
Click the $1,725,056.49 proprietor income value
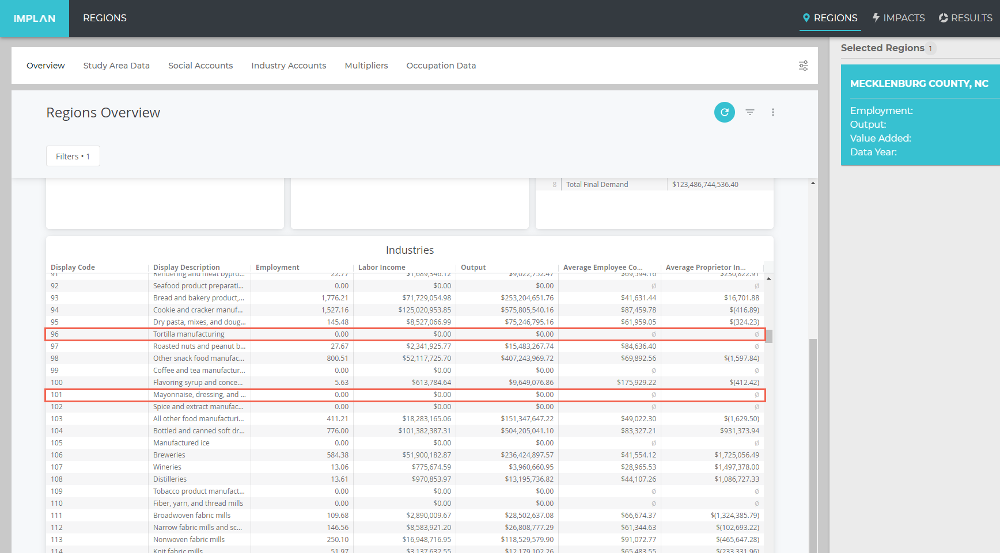coord(737,455)
